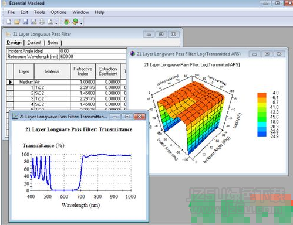This screenshot has height=225, width=293.
Task: Open the Options menu
Action: tap(59, 12)
